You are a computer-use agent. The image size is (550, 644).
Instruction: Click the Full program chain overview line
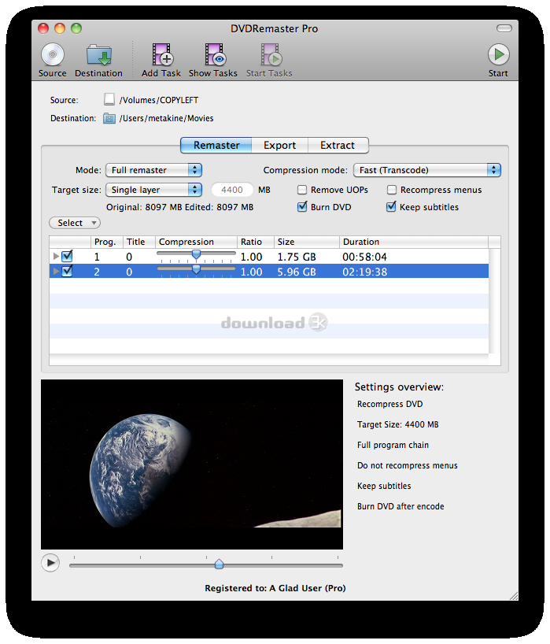pyautogui.click(x=393, y=446)
